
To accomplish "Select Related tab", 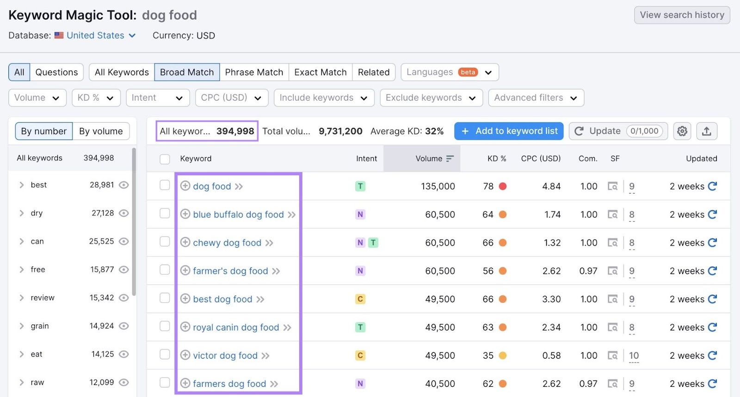I will click(x=374, y=72).
